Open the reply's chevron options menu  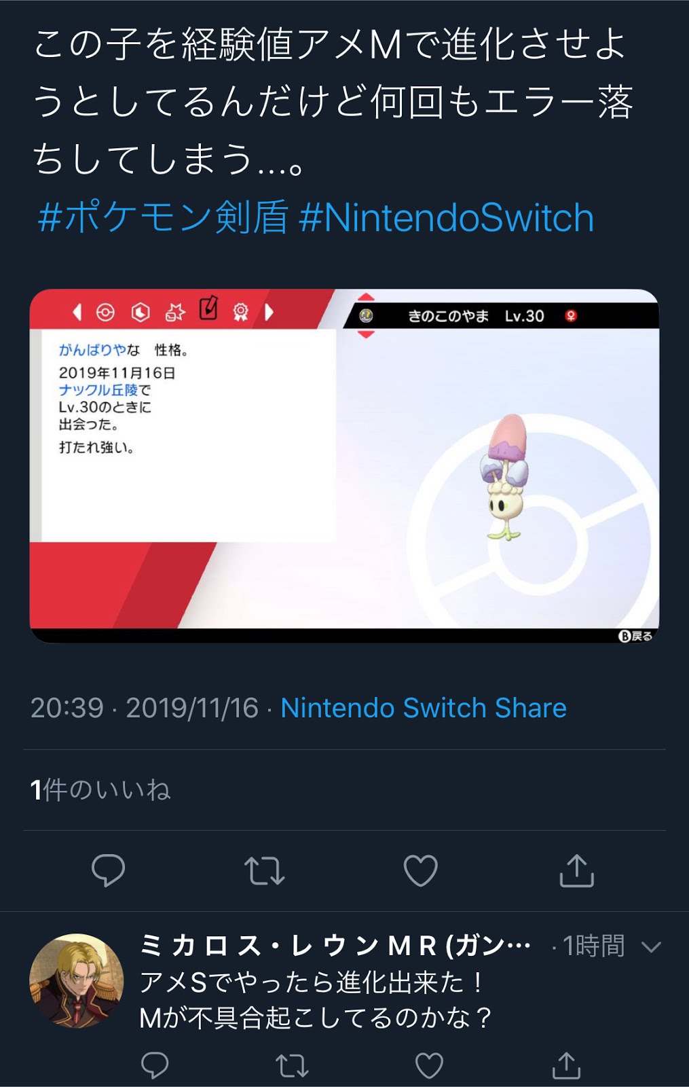[651, 946]
